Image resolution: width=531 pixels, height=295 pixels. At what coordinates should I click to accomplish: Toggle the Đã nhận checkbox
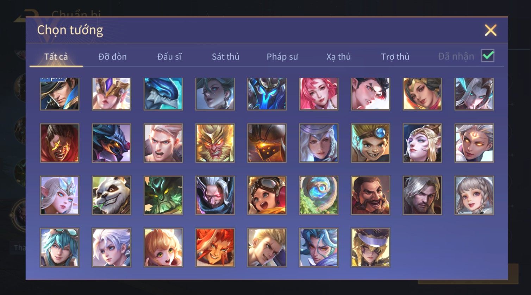tap(488, 56)
